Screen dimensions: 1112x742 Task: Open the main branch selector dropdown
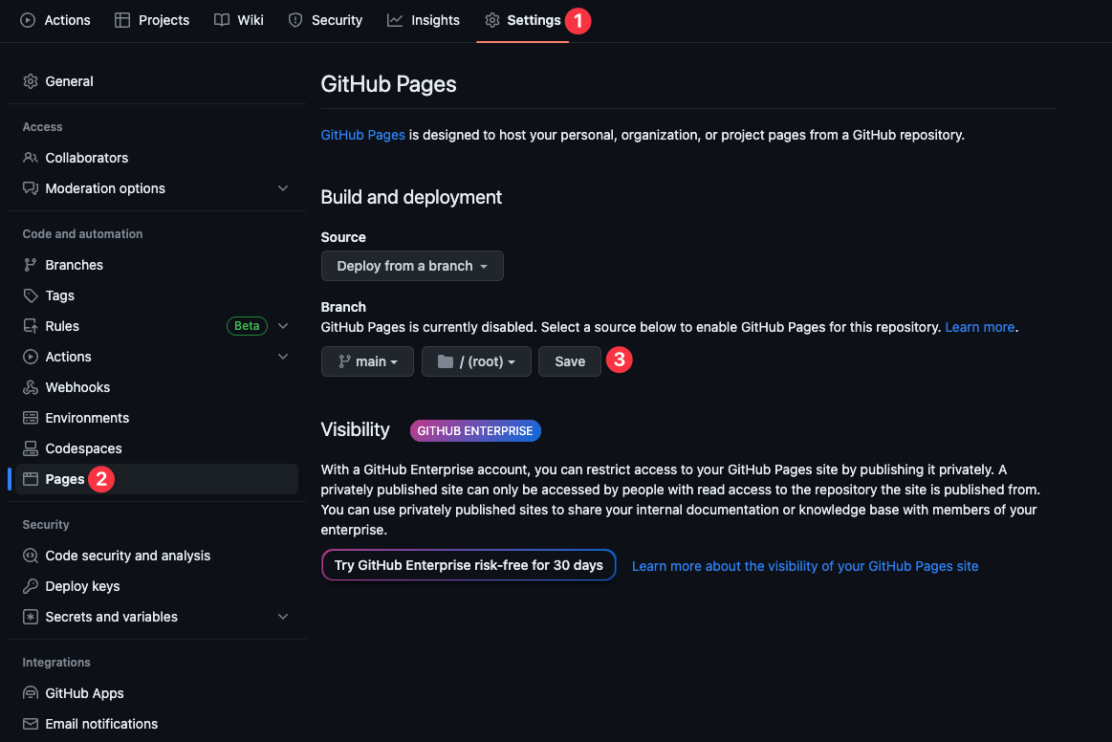click(367, 361)
